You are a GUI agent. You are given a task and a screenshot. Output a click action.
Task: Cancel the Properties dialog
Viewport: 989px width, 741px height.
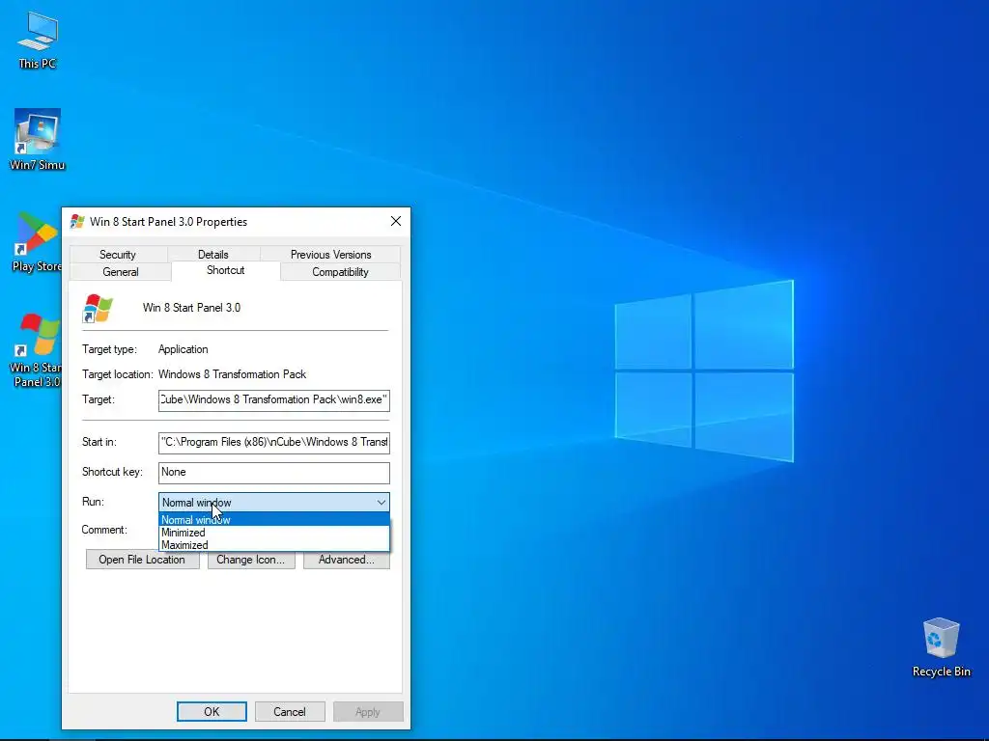(290, 711)
